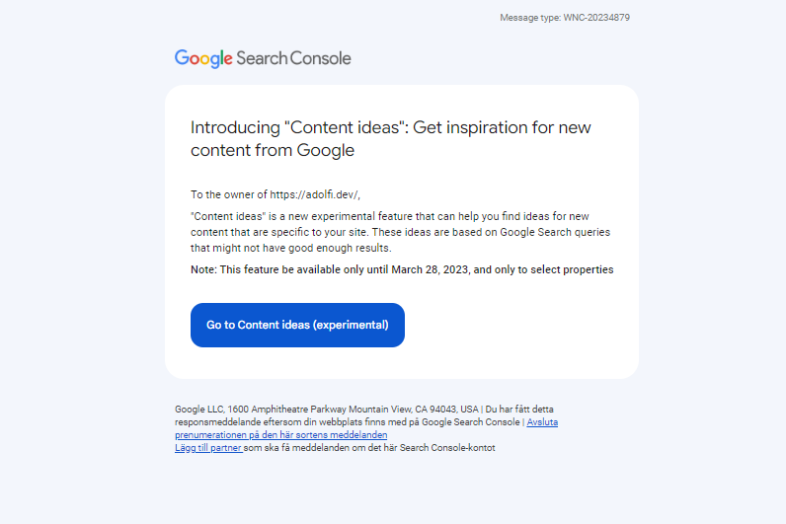Click "Du har fått detta" footer text
The width and height of the screenshot is (786, 524).
coord(519,409)
